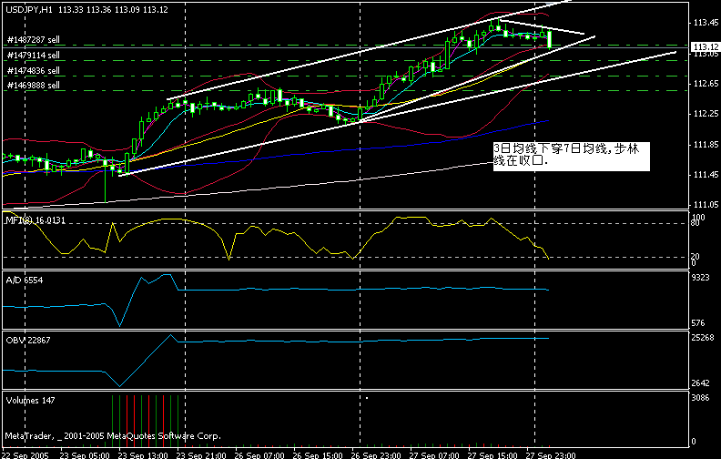Screen dimensions: 721x459
Task: Click the 25268 value on OBV scale
Action: click(703, 338)
